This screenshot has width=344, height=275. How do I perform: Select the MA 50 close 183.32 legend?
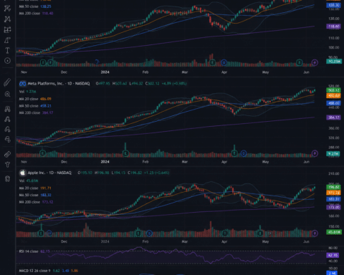(x=35, y=195)
